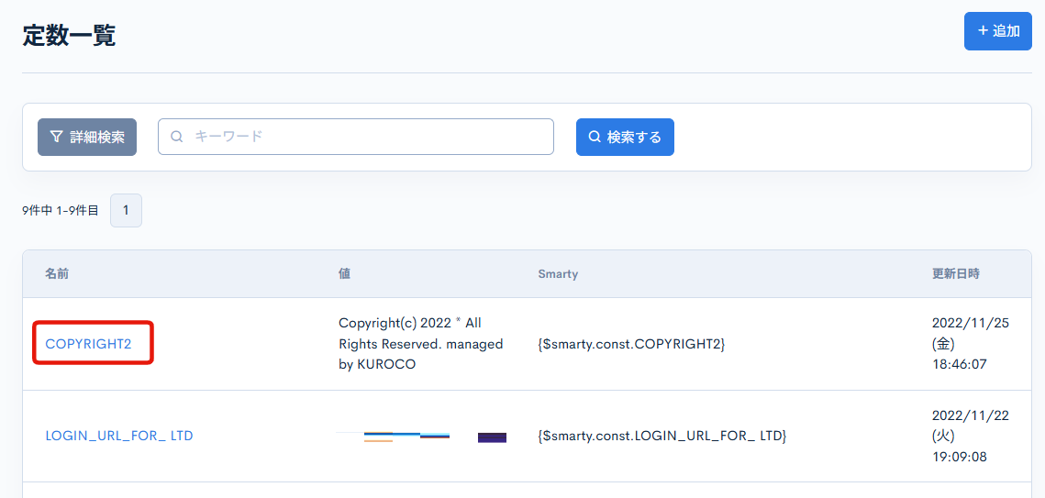Viewport: 1045px width, 498px height.
Task: Click the 2022/11/22 19:09:08 update timestamp
Action: pyautogui.click(x=970, y=436)
